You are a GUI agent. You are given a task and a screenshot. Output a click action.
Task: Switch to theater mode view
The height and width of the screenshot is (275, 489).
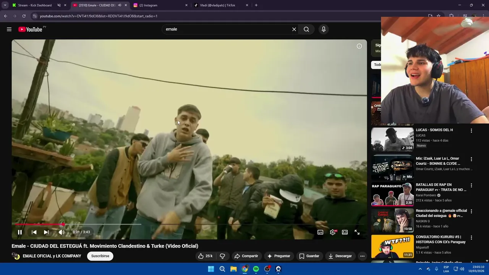[x=345, y=232]
